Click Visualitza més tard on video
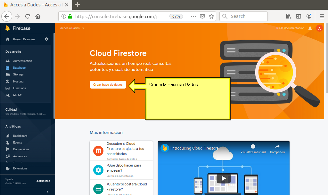 pyautogui.click(x=253, y=149)
